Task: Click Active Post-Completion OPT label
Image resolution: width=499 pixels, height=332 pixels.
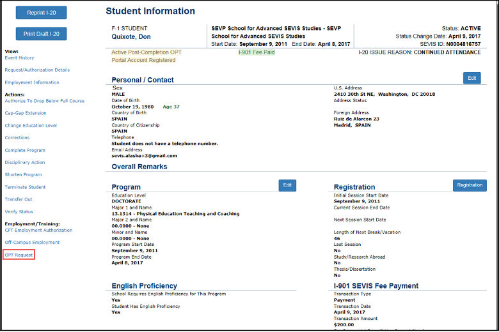Action: point(147,52)
